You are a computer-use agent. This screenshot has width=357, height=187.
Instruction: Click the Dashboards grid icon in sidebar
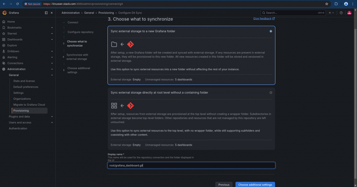[x=3, y=39]
